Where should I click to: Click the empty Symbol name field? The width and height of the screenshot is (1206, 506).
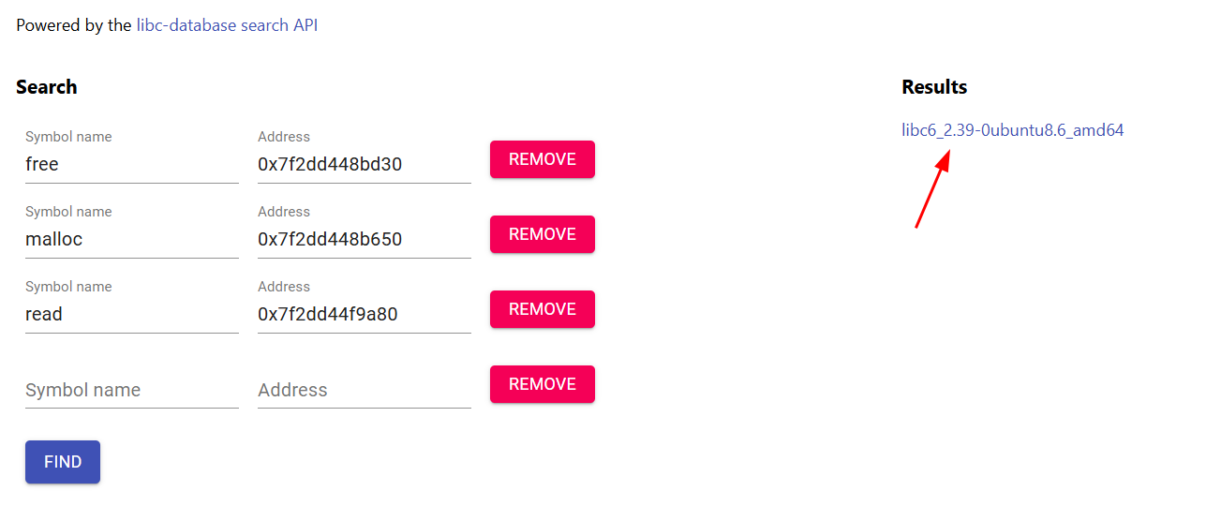(131, 390)
